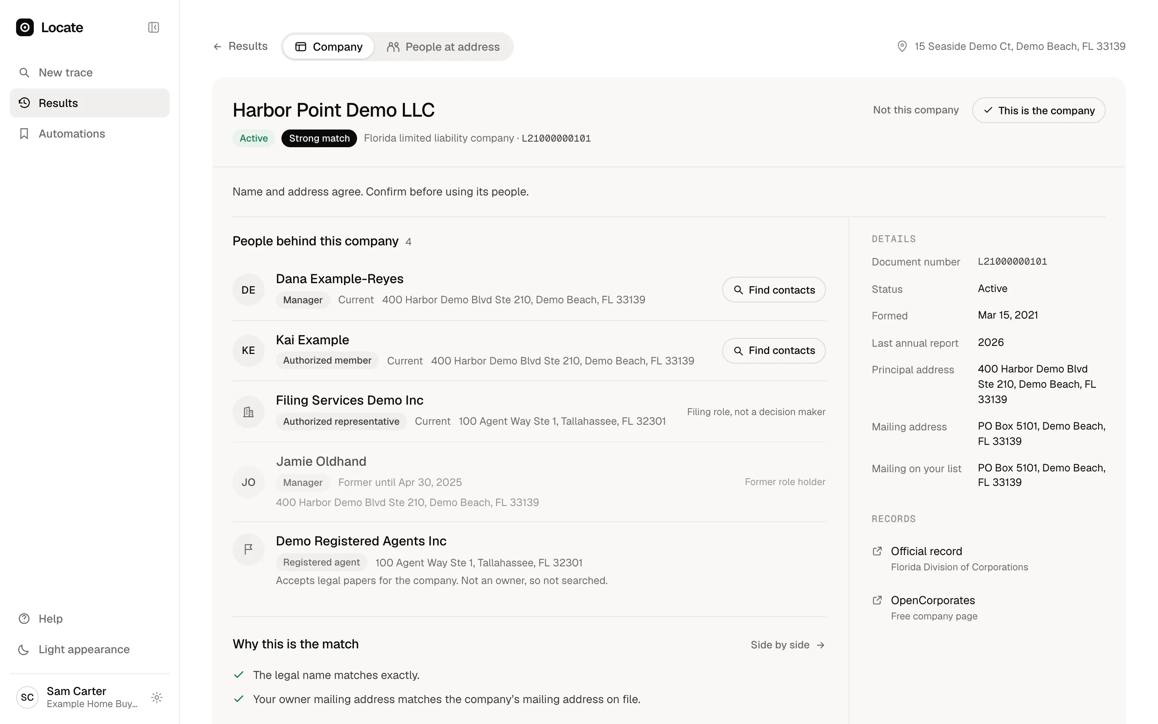Open the OpenCorporates link

pos(932,601)
